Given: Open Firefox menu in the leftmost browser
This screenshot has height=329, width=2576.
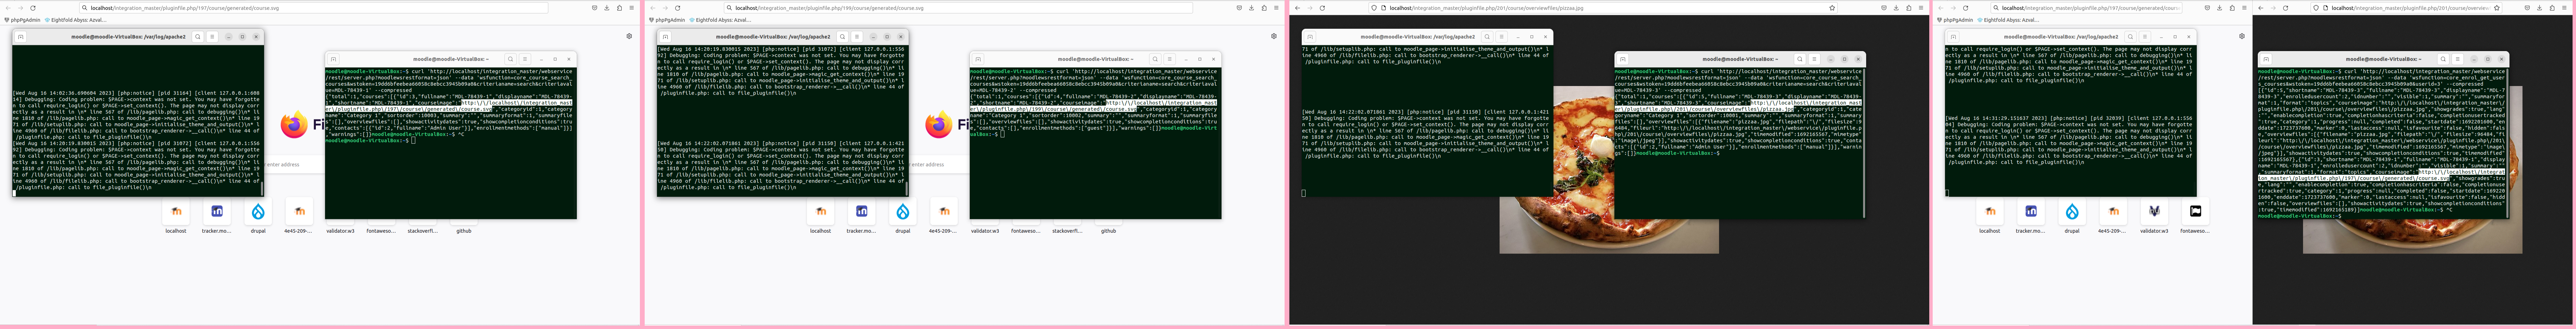Looking at the screenshot, I should tap(632, 8).
